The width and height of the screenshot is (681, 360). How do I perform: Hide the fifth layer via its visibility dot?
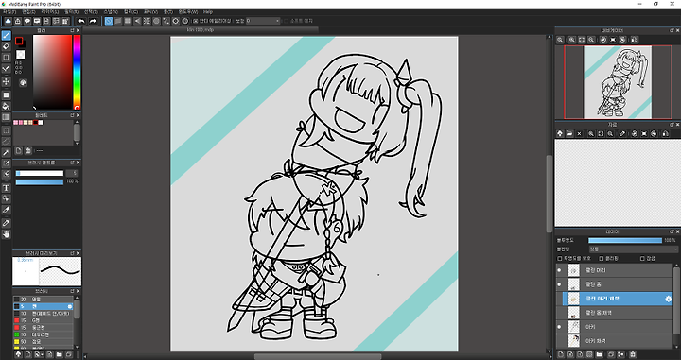pyautogui.click(x=559, y=327)
